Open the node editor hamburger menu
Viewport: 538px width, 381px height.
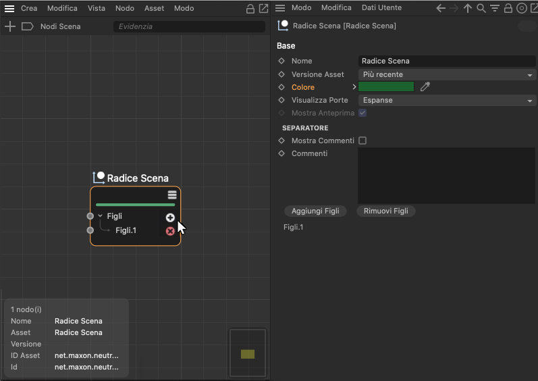(x=9, y=9)
